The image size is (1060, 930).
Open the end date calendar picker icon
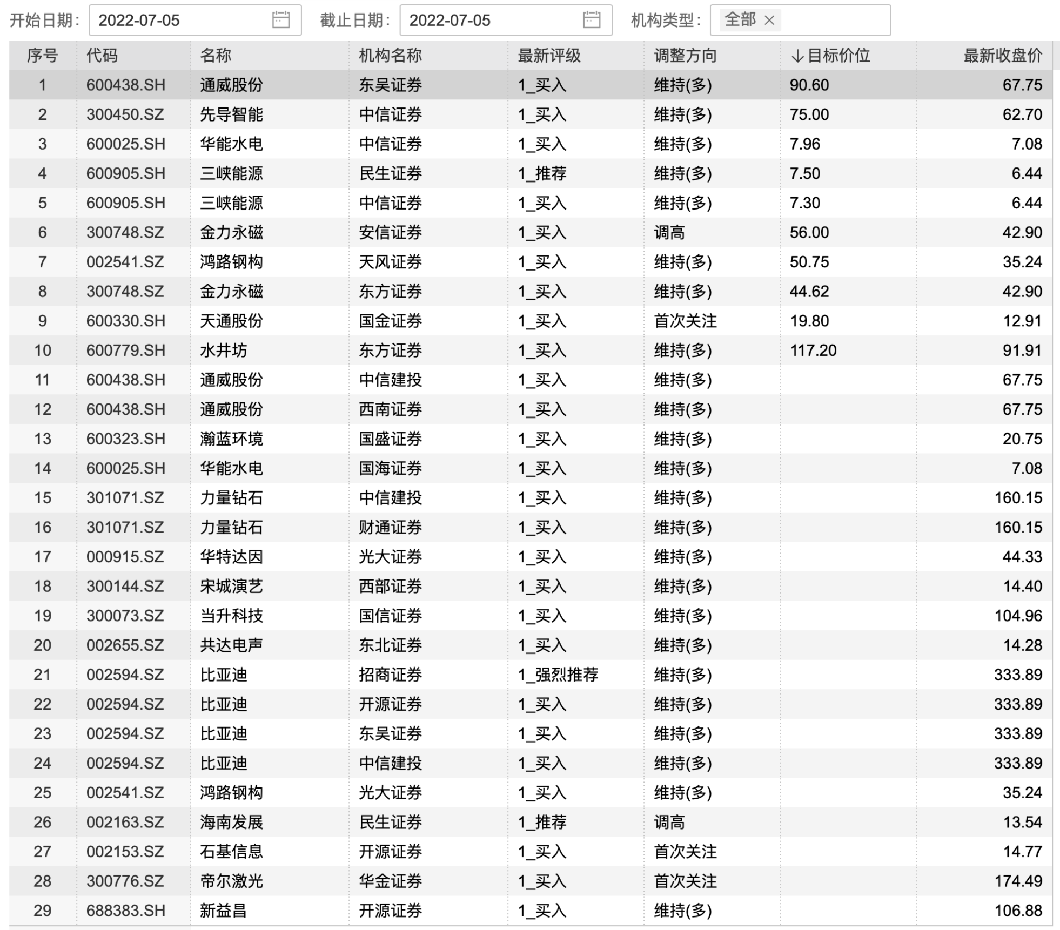(x=592, y=20)
